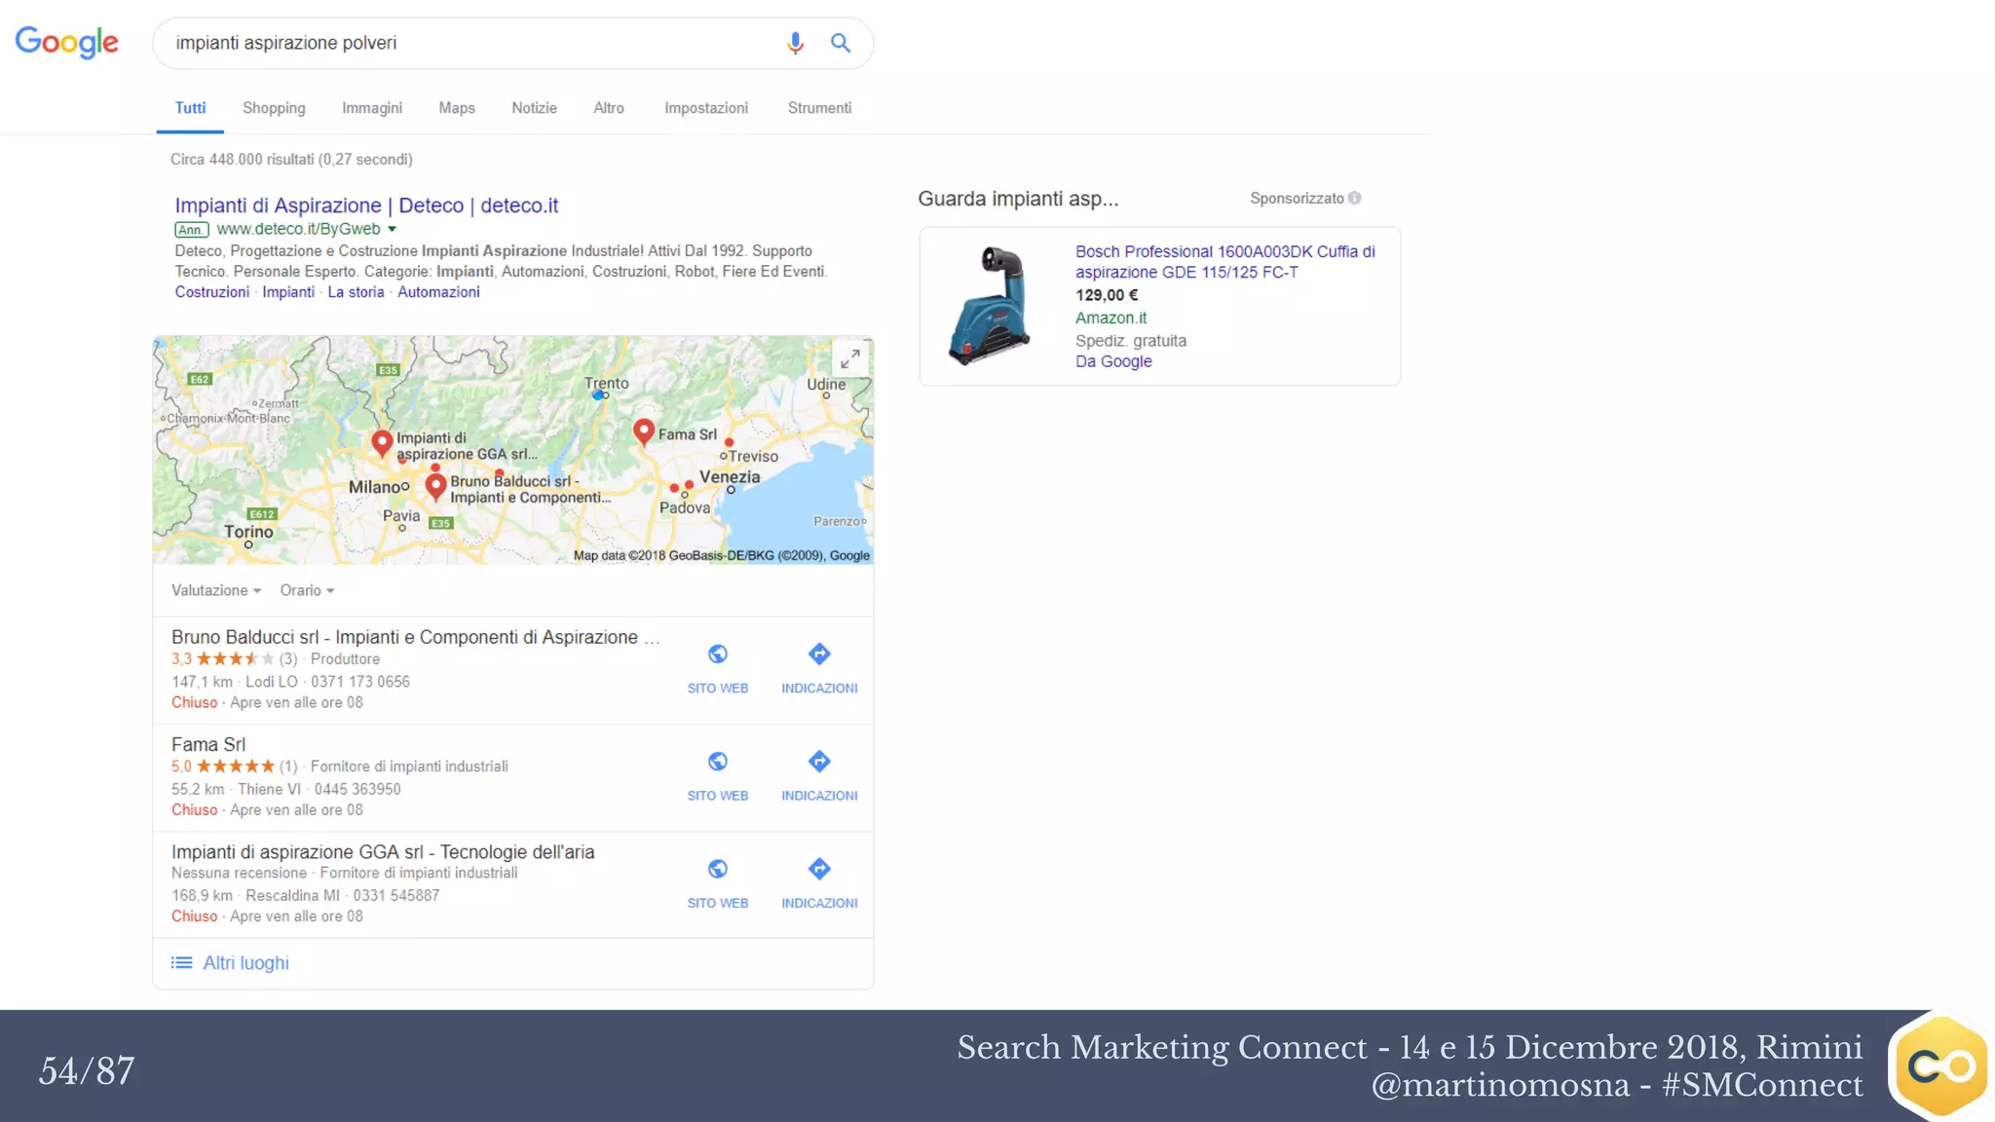Open Fama Srl website globe icon
The image size is (1995, 1122).
718,761
